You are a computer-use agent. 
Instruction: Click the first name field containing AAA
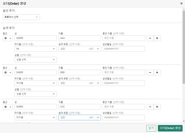(x=80, y=38)
